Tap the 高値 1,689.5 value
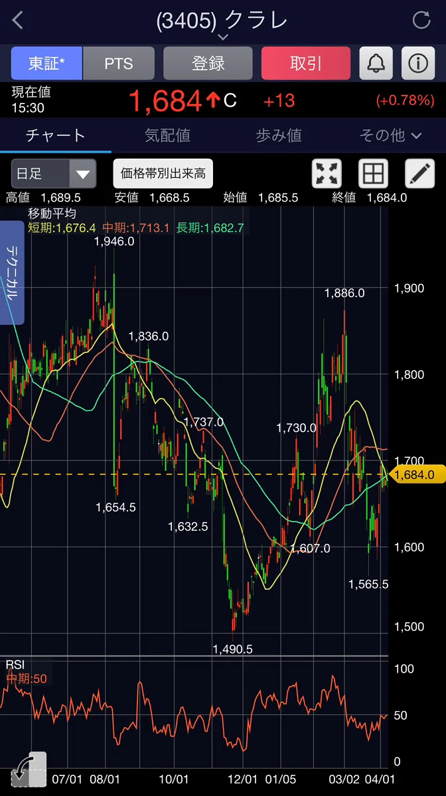Screen dimensions: 446x796 pos(43,198)
